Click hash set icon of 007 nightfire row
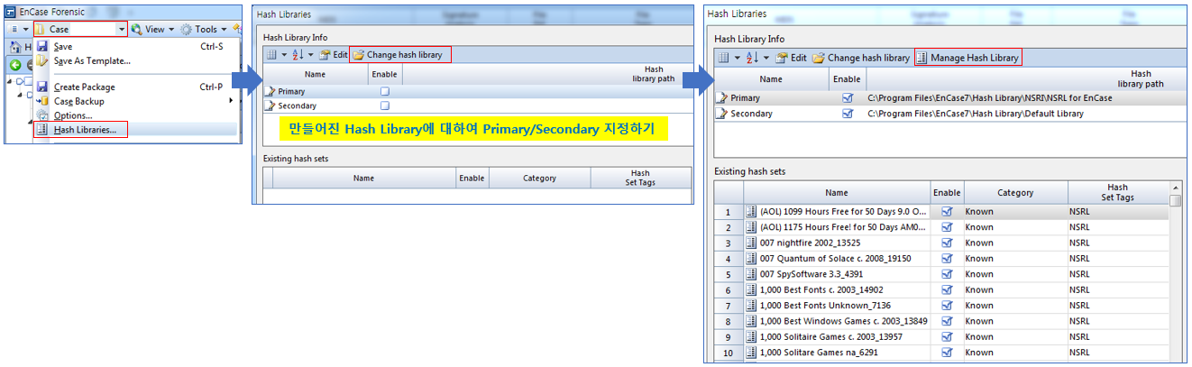 click(751, 243)
